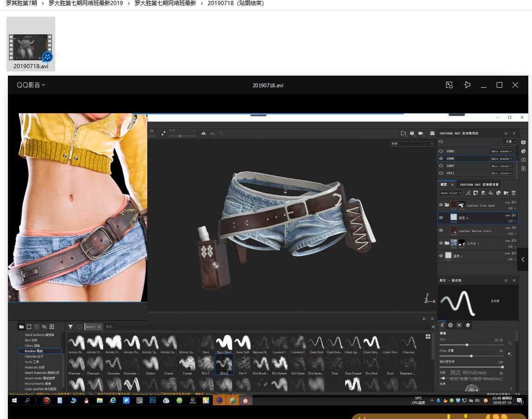532x419 pixels.
Task: Click the brush Flow slider handle
Action: 471,356
